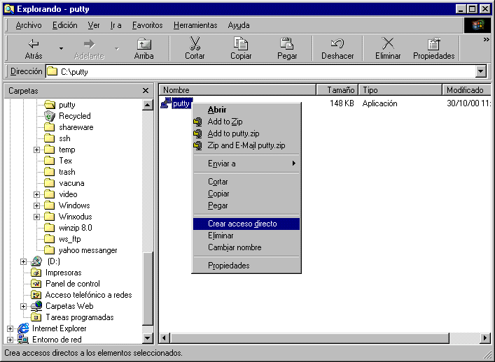This screenshot has width=495, height=362.
Task: Choose Abrir in the context menu
Action: coord(246,110)
